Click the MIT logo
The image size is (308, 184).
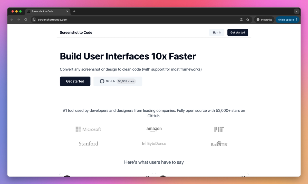coord(219,129)
